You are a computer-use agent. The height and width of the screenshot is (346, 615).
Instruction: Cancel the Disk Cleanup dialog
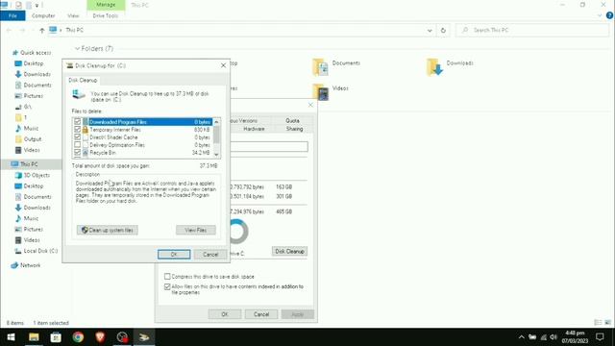pos(210,254)
